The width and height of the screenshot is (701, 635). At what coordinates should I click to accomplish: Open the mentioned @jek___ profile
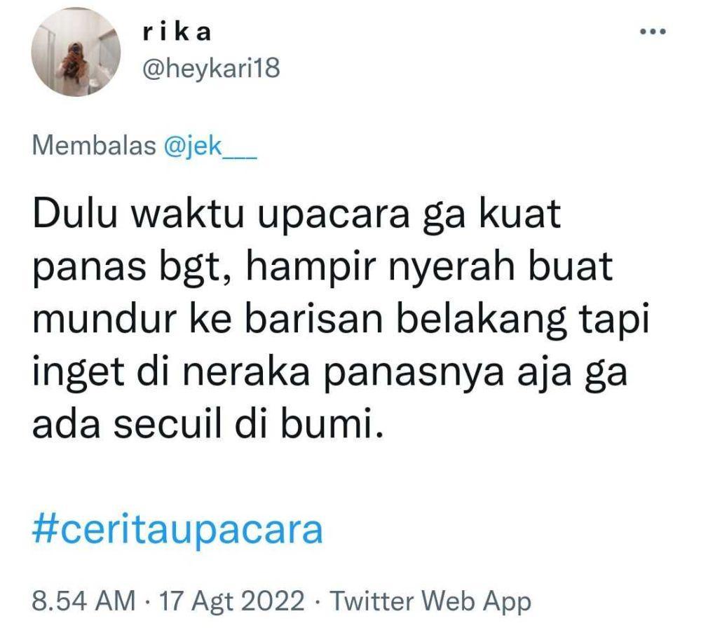point(210,146)
